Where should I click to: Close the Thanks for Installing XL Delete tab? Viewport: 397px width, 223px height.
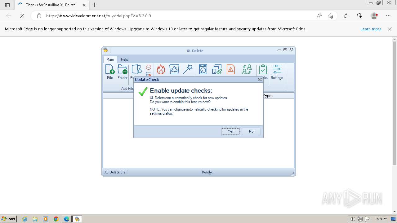pyautogui.click(x=84, y=5)
